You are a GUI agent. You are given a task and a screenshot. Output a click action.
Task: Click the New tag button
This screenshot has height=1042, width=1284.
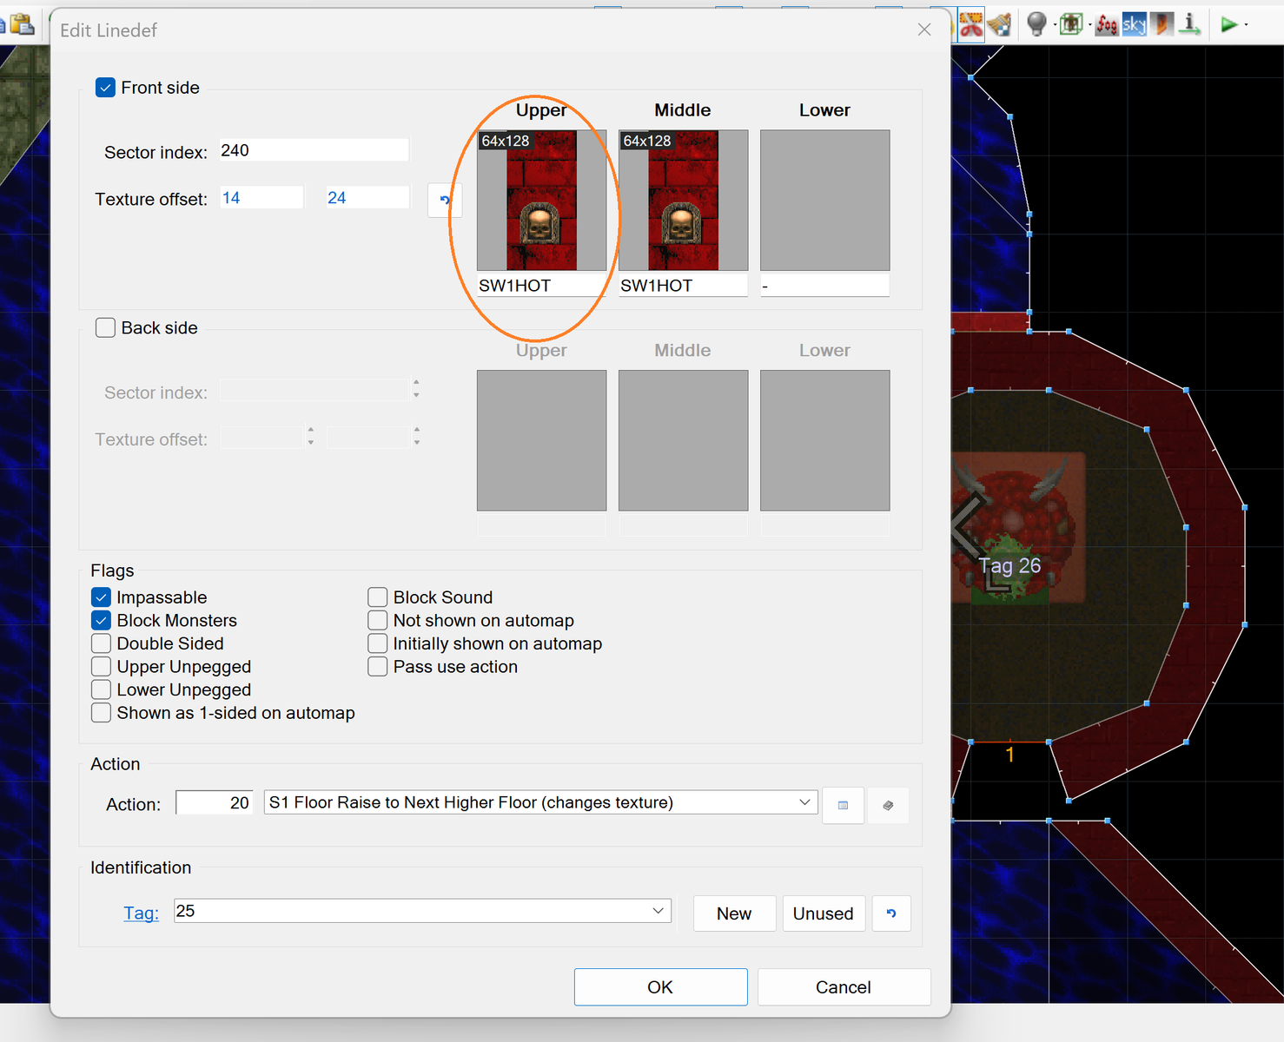click(x=734, y=913)
